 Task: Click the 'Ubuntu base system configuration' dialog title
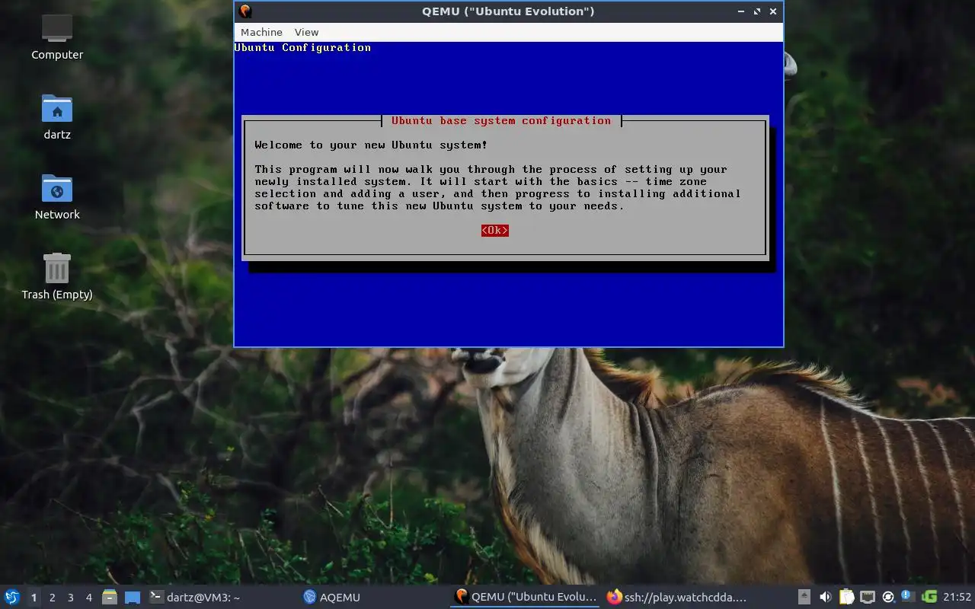pos(501,120)
